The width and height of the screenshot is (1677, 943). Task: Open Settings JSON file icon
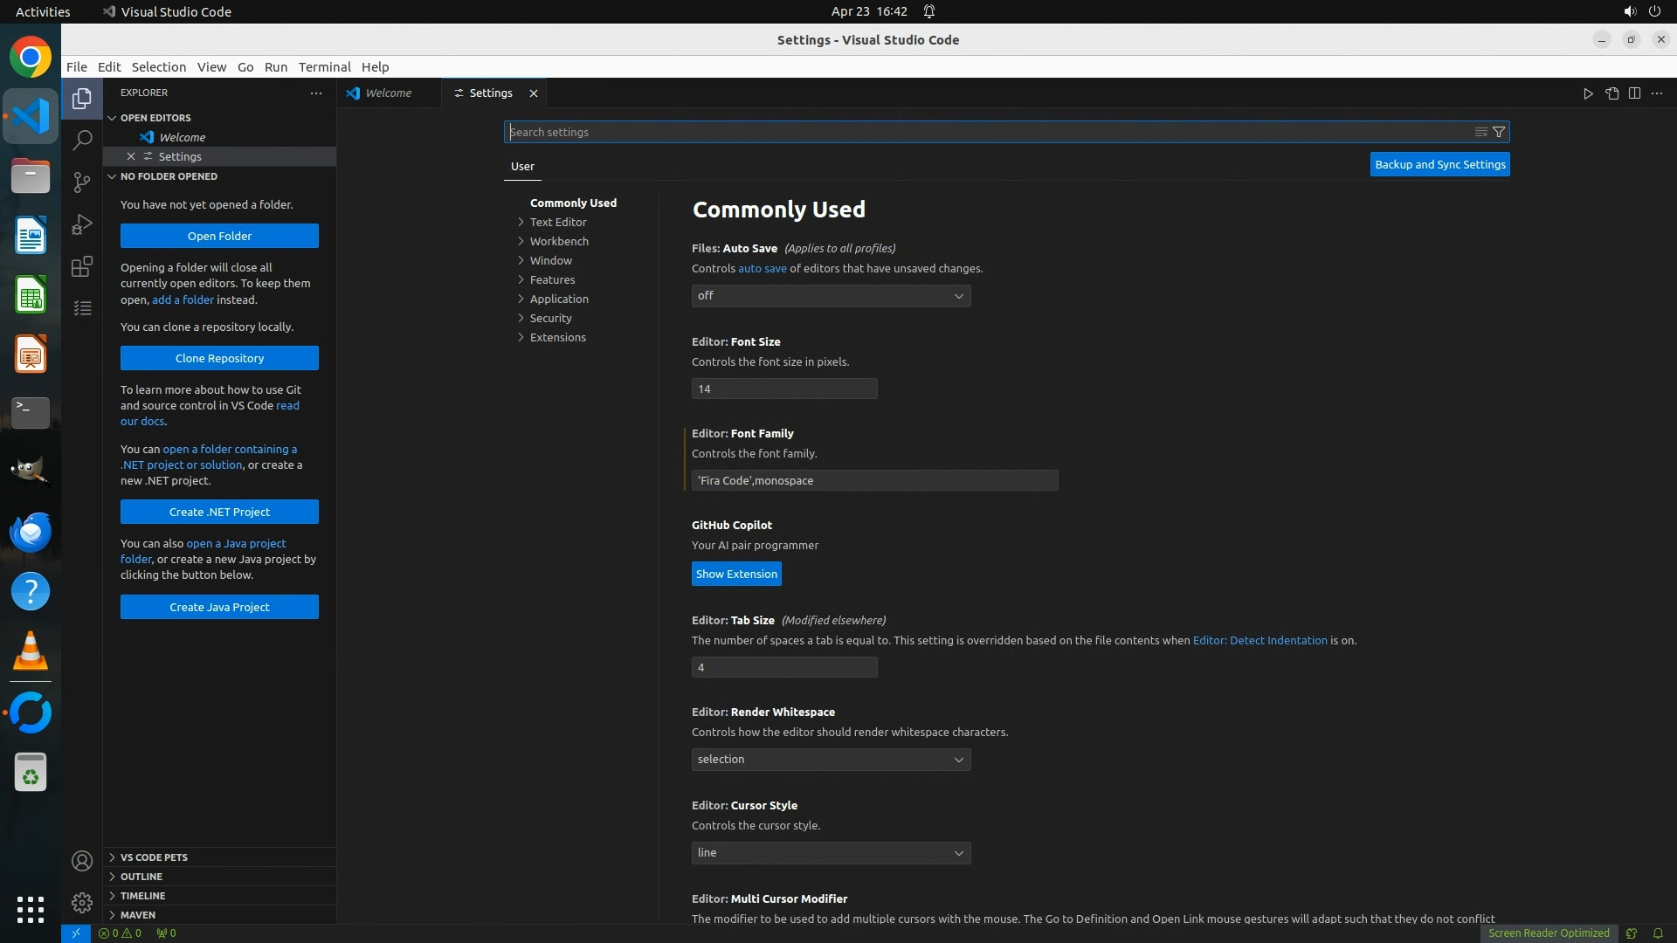point(1611,93)
